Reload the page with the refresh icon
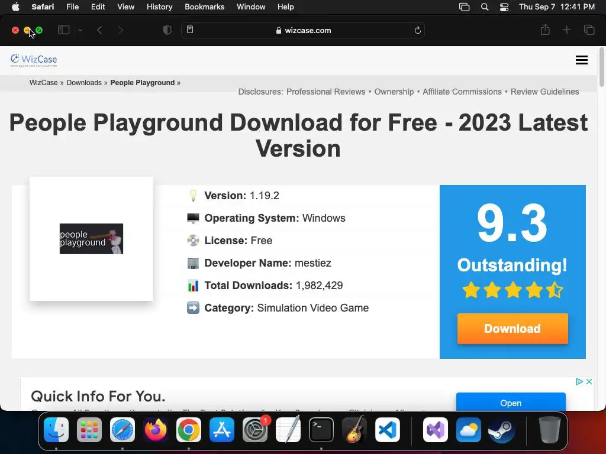 417,30
